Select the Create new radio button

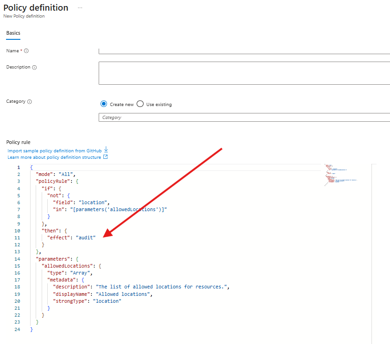coord(104,104)
